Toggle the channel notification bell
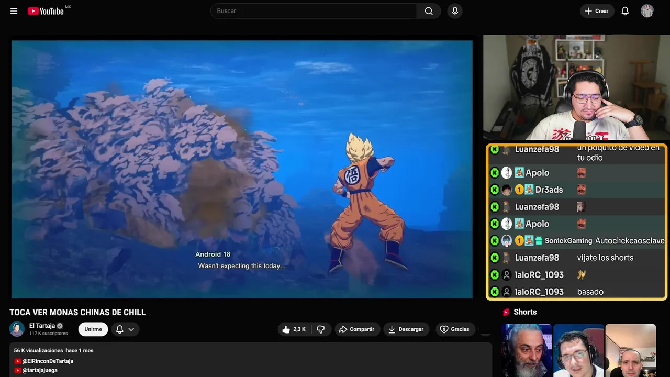This screenshot has height=377, width=670. [x=119, y=329]
